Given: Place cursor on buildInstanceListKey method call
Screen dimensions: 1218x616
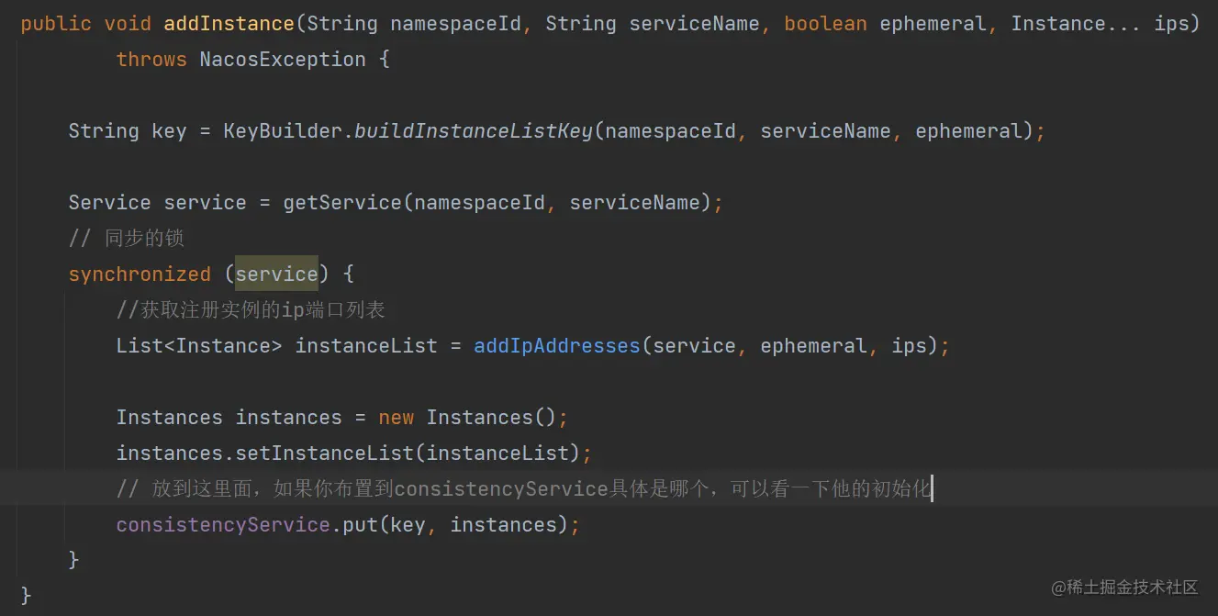Looking at the screenshot, I should coord(474,131).
